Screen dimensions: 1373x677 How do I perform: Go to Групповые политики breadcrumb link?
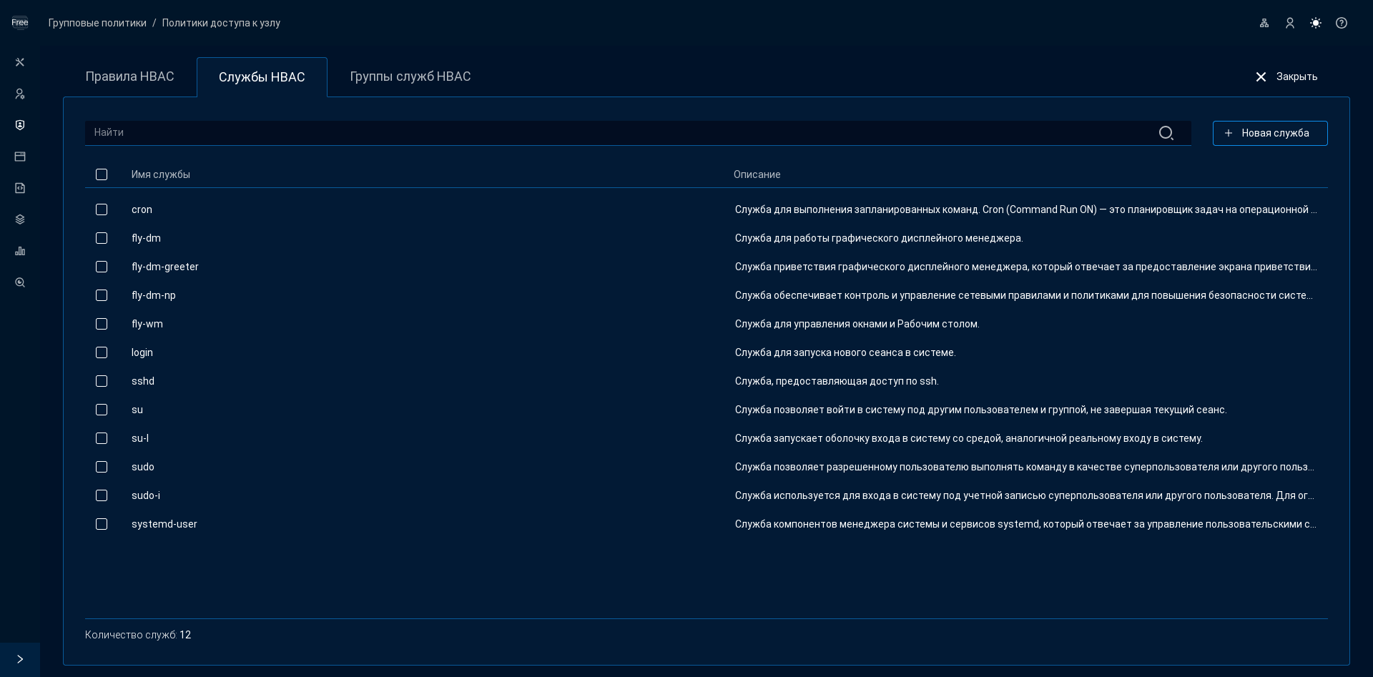[x=97, y=23]
